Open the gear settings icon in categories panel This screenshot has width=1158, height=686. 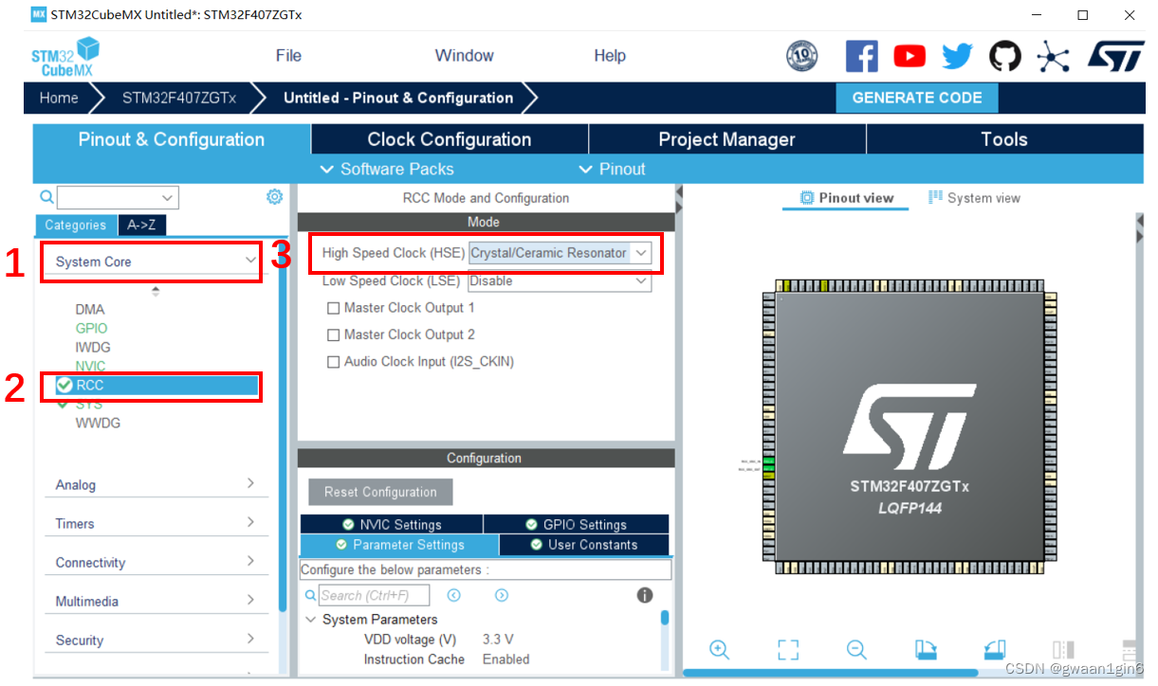[274, 197]
